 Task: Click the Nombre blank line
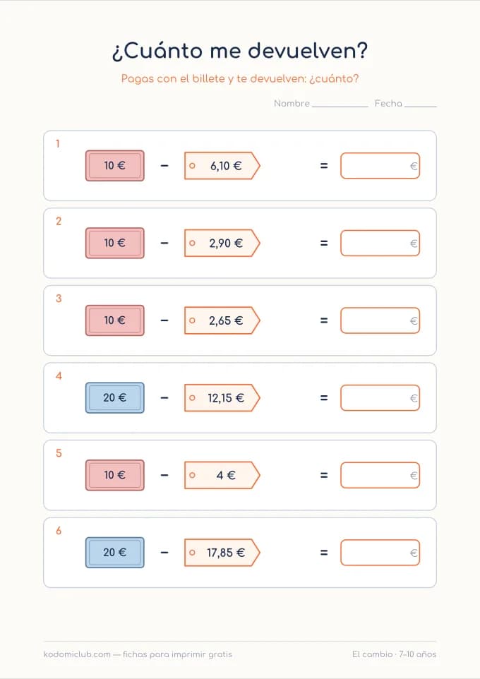(340, 105)
